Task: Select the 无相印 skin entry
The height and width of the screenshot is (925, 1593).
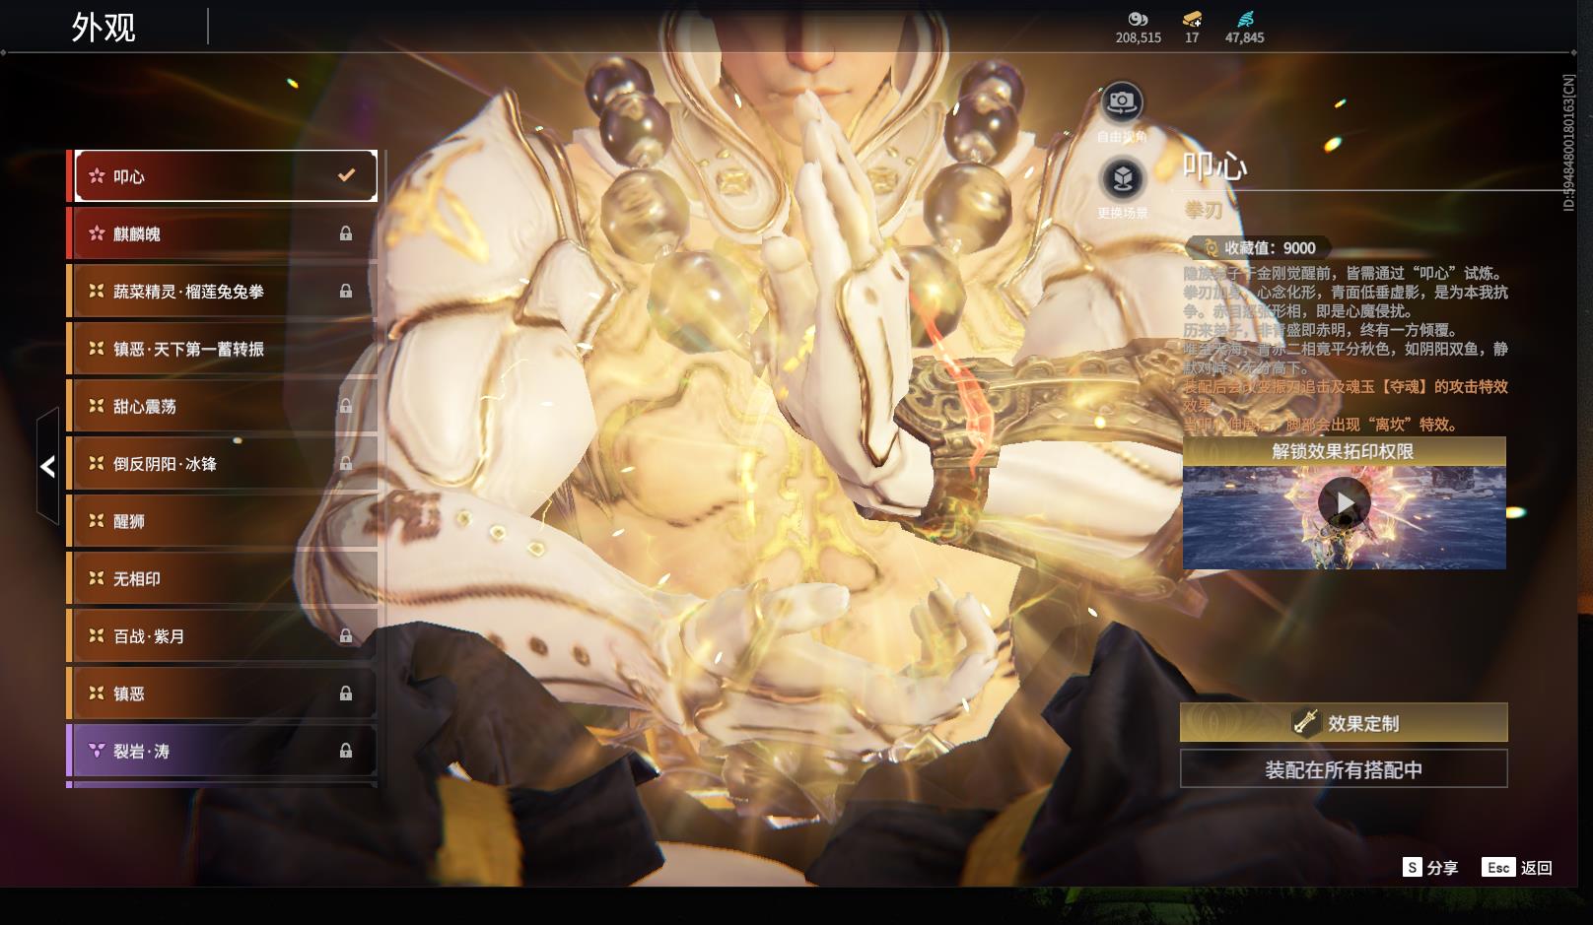Action: click(x=222, y=578)
